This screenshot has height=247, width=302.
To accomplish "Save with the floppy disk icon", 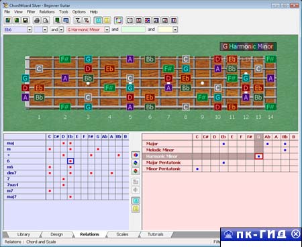I will pos(26,20).
